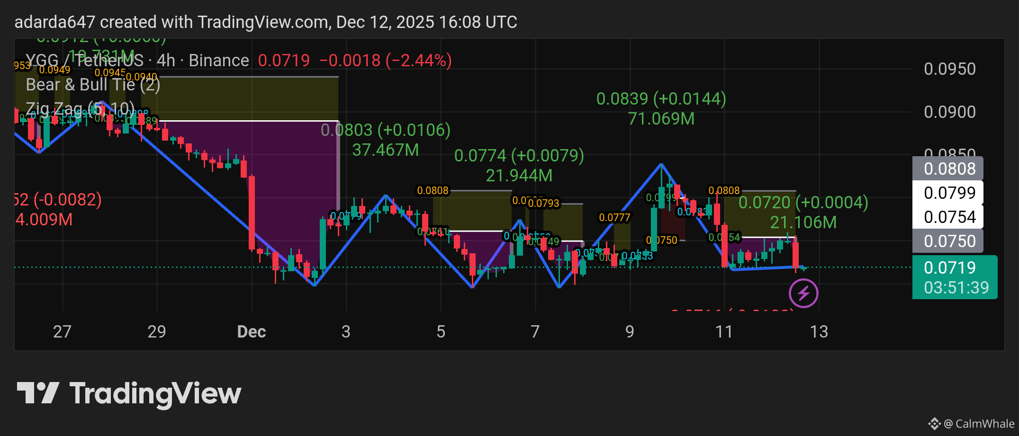Click the red −0.0018 (−2.44%) change value
The width and height of the screenshot is (1019, 436).
coord(386,61)
